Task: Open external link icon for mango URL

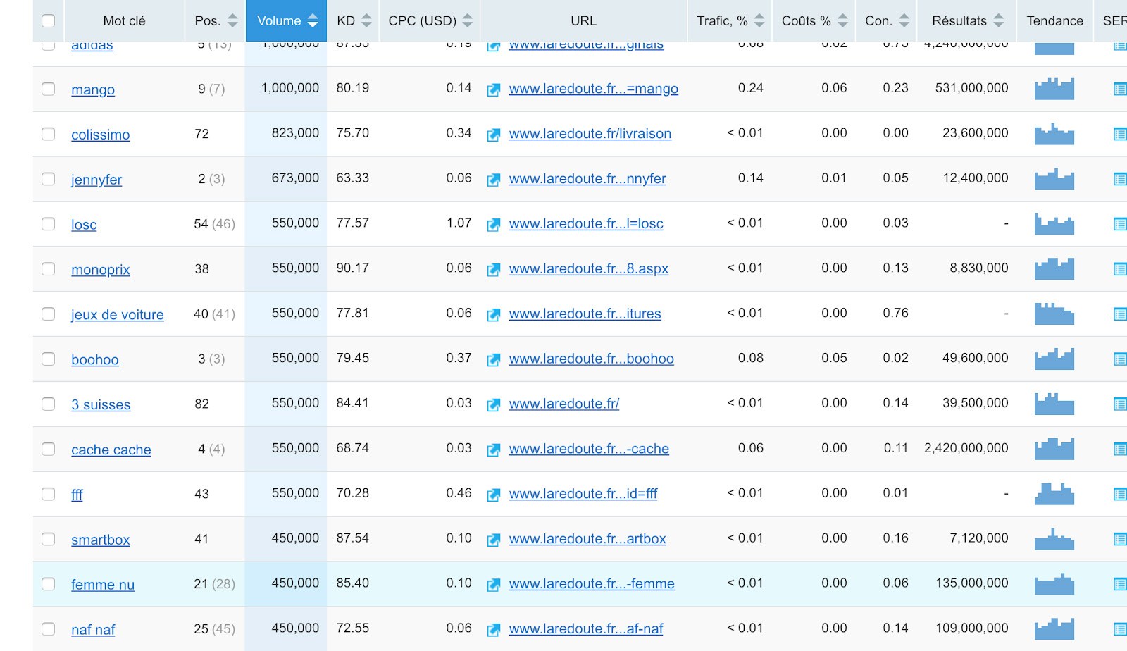Action: coord(494,89)
